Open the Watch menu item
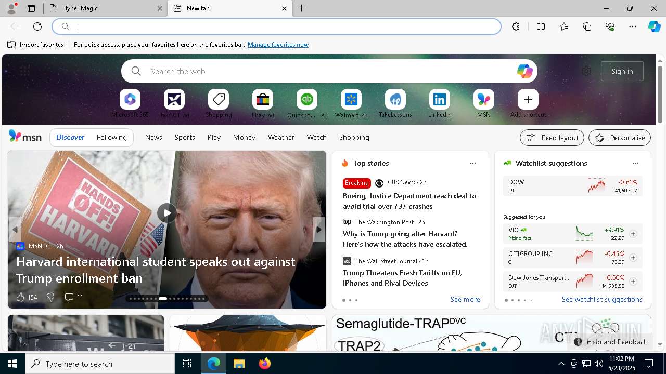666x374 pixels. coord(317,137)
